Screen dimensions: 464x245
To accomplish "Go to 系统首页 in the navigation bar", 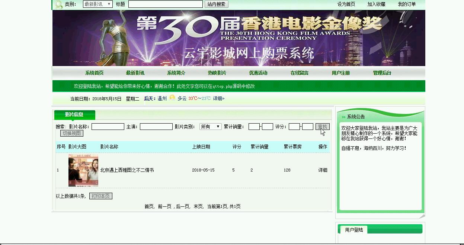I will point(94,73).
